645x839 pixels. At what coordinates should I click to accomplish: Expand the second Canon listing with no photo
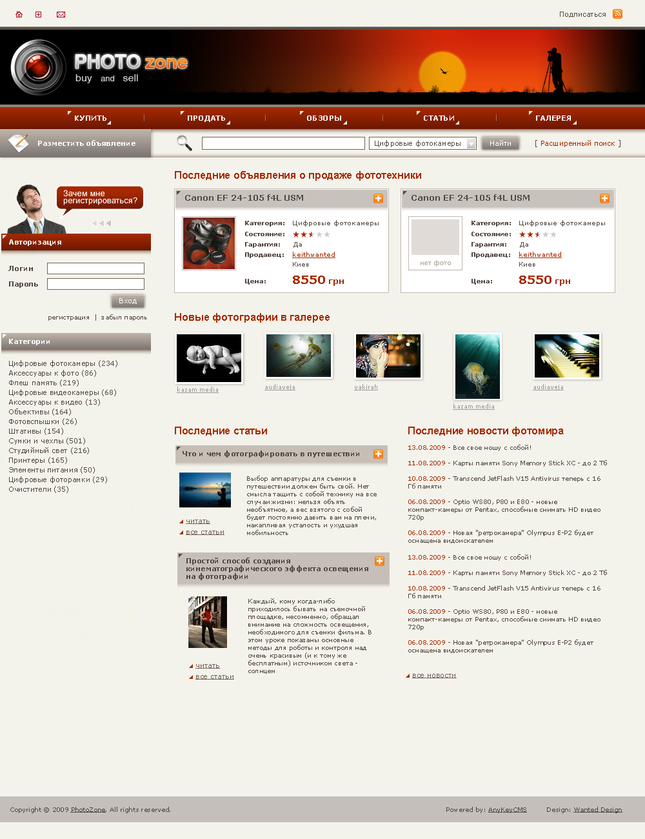604,199
